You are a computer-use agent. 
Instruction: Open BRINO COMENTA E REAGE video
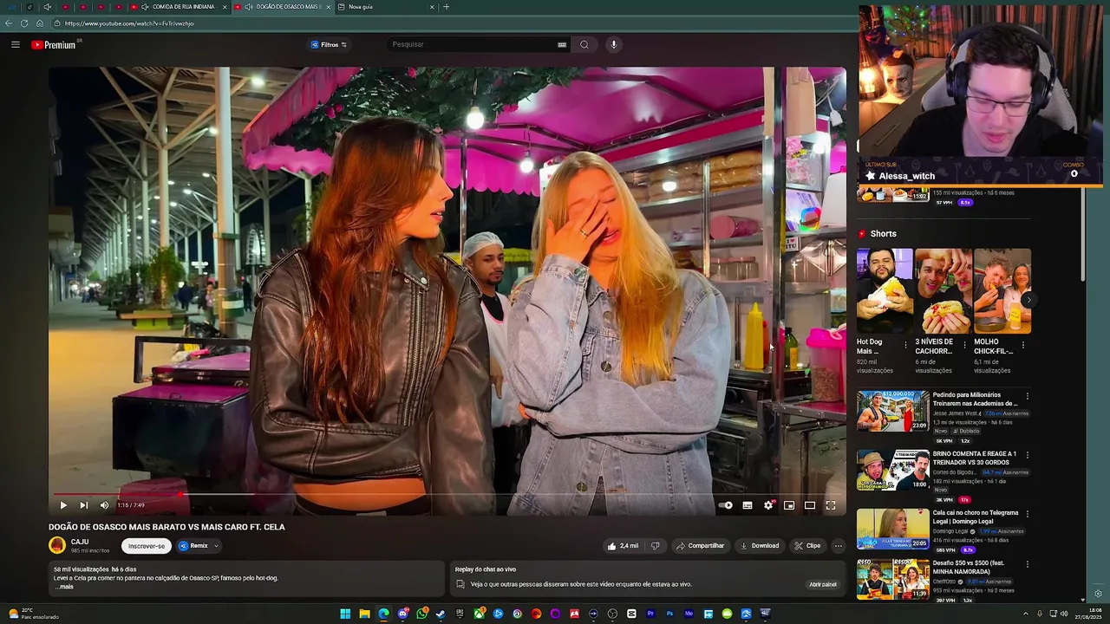coord(892,471)
